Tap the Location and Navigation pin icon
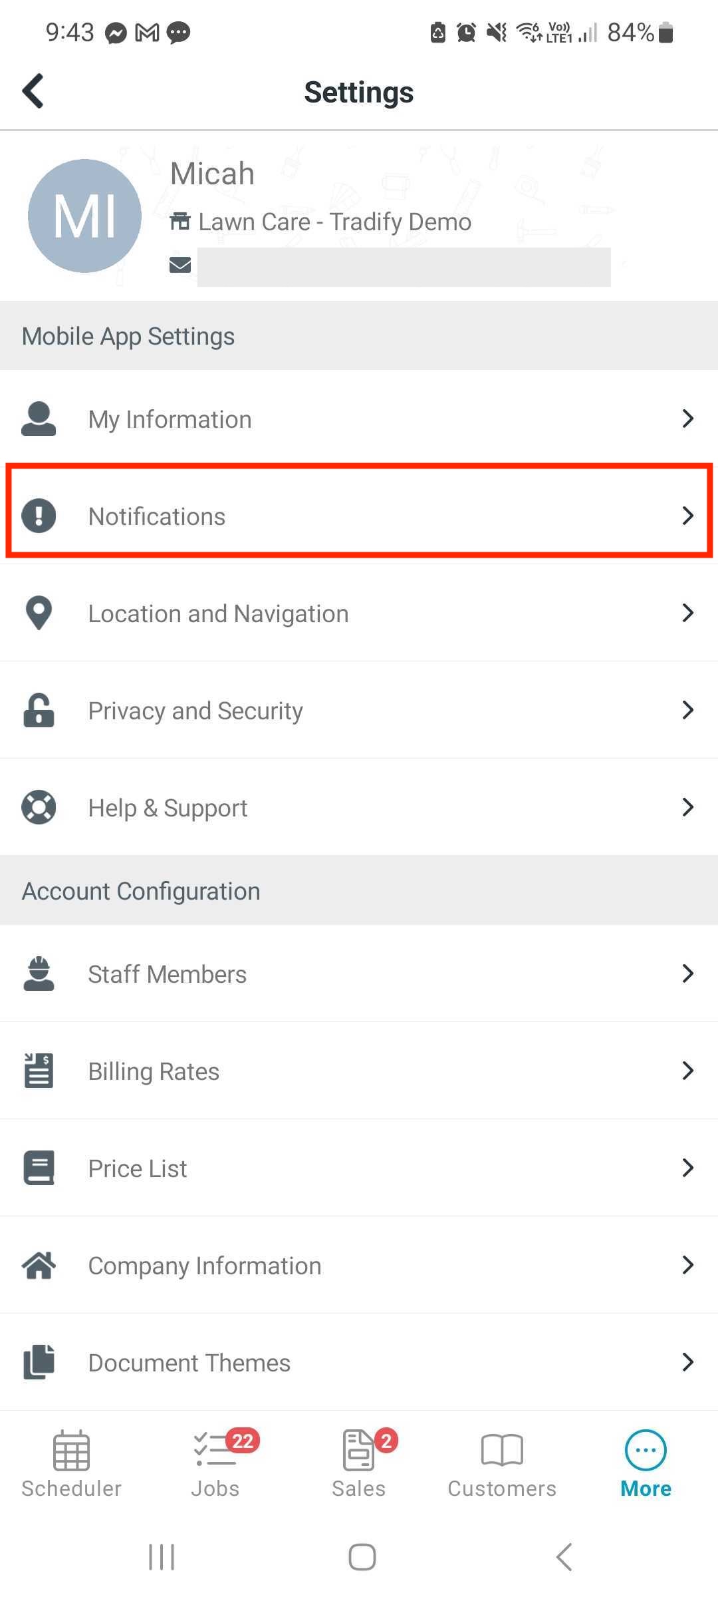The height and width of the screenshot is (1597, 718). pyautogui.click(x=39, y=613)
